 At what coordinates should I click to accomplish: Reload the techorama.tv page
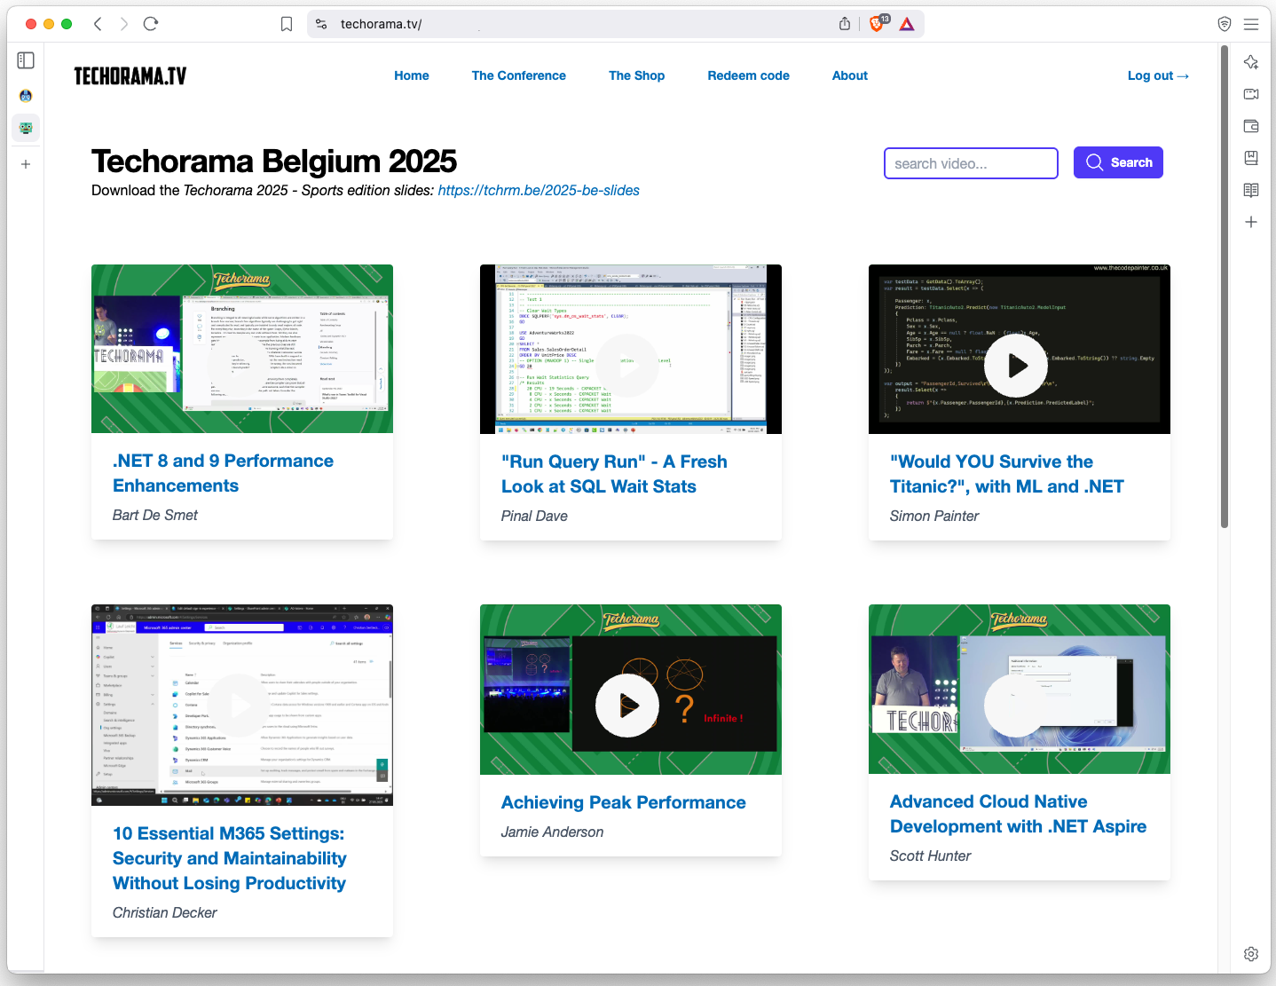point(151,24)
